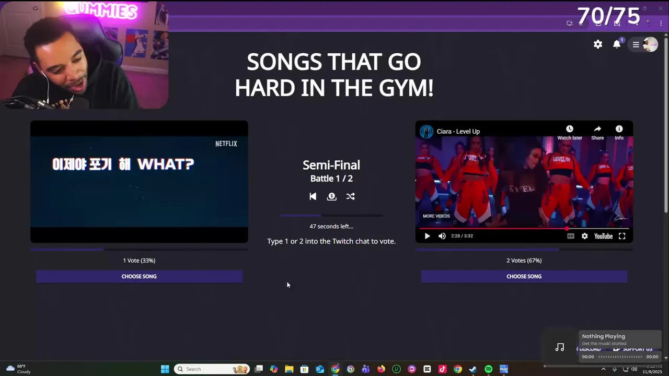Open Firefox from the taskbar
This screenshot has width=669, height=376.
(x=381, y=369)
